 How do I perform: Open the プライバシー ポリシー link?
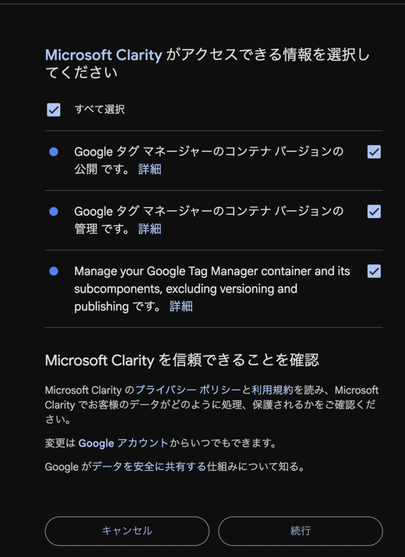point(188,390)
